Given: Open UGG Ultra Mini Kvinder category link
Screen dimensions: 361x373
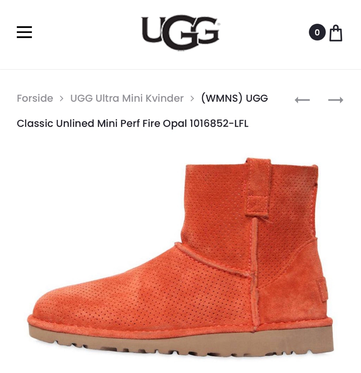Looking at the screenshot, I should pos(127,98).
